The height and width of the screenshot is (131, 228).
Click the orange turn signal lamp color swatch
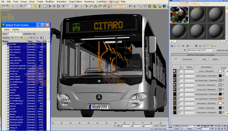point(220,99)
